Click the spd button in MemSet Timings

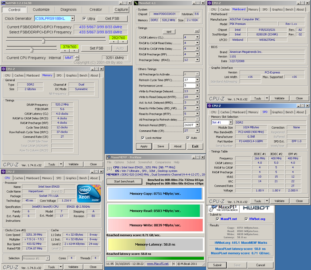169,32
